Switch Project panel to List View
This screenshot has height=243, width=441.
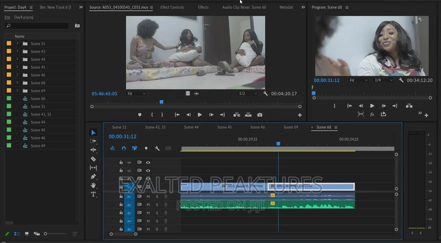click(x=17, y=234)
